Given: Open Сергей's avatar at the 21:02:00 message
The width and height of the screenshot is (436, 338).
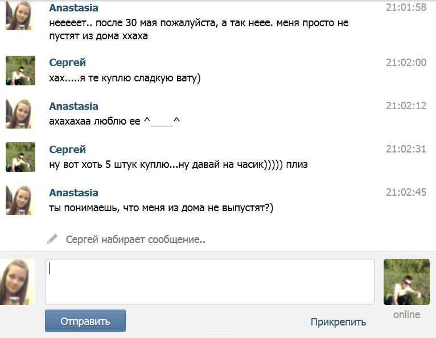Looking at the screenshot, I should (x=20, y=71).
